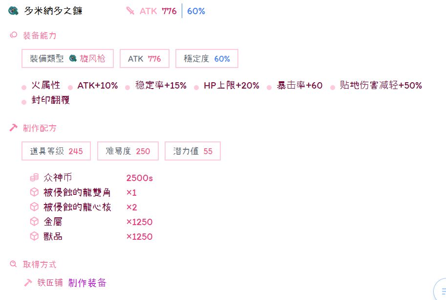Click the weapon icon beside 多米納多之鐮
The image size is (446, 300).
click(x=13, y=11)
